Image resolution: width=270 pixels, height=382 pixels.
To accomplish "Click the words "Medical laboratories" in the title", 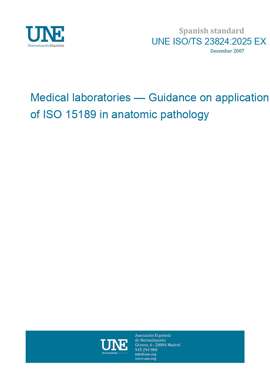I will (x=80, y=98).
